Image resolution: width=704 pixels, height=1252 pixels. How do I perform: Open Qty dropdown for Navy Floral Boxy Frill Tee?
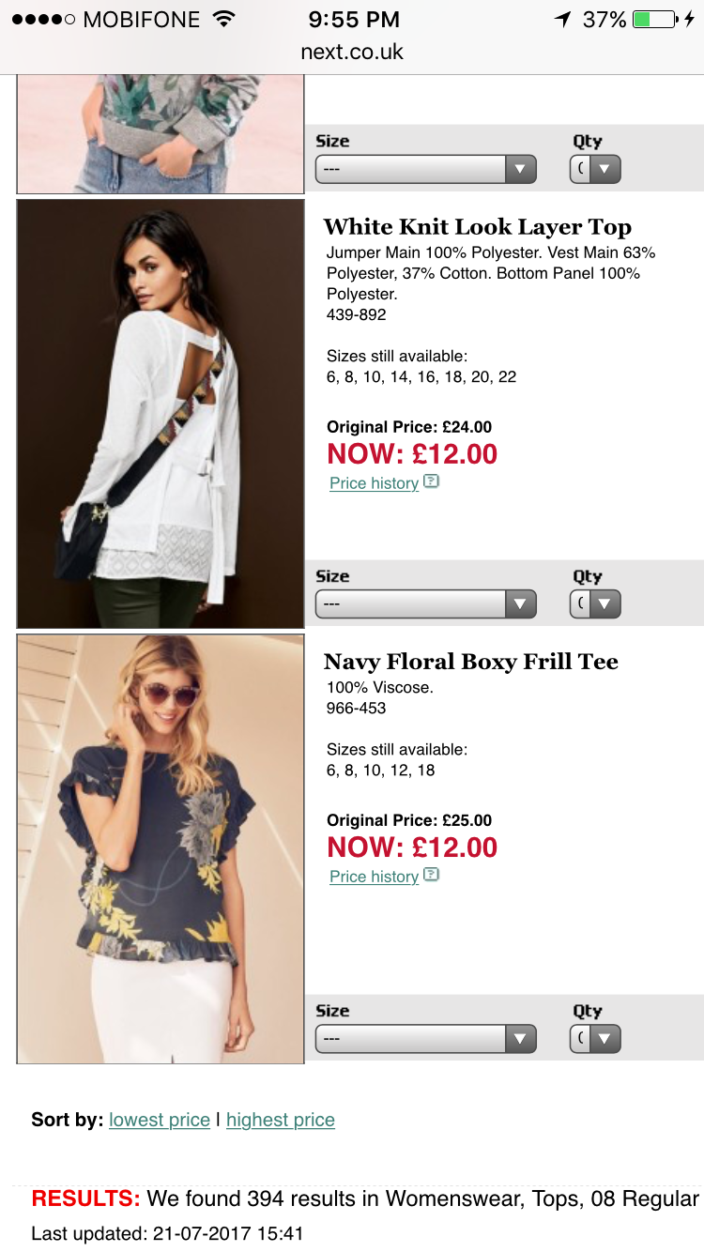tap(595, 1039)
